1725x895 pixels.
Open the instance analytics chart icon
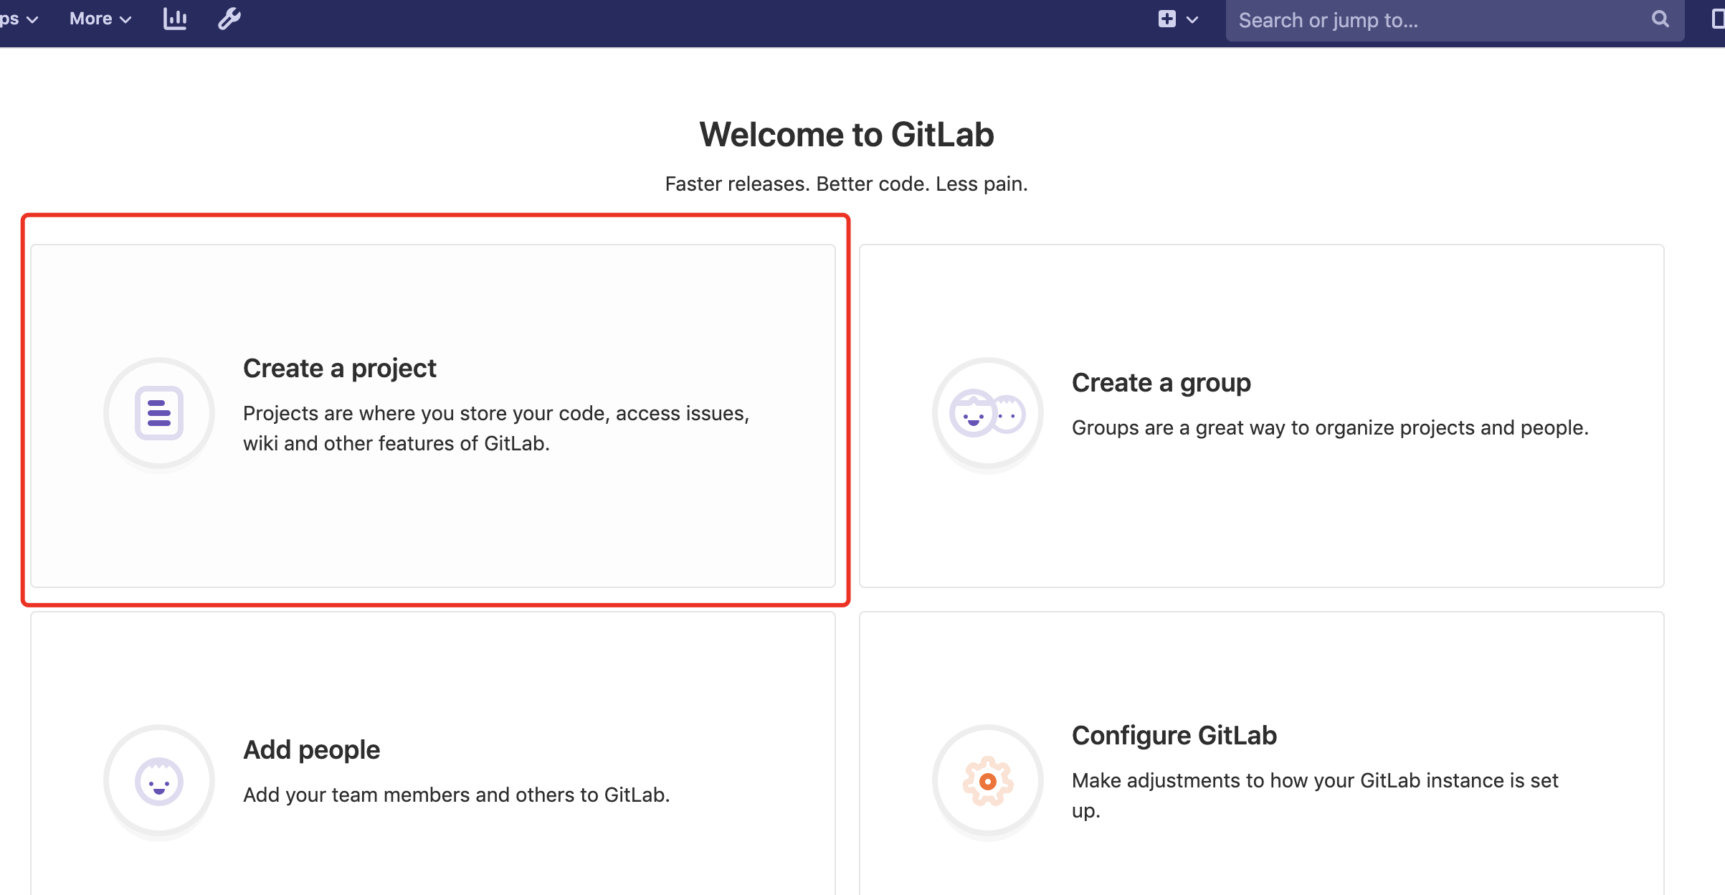coord(175,19)
